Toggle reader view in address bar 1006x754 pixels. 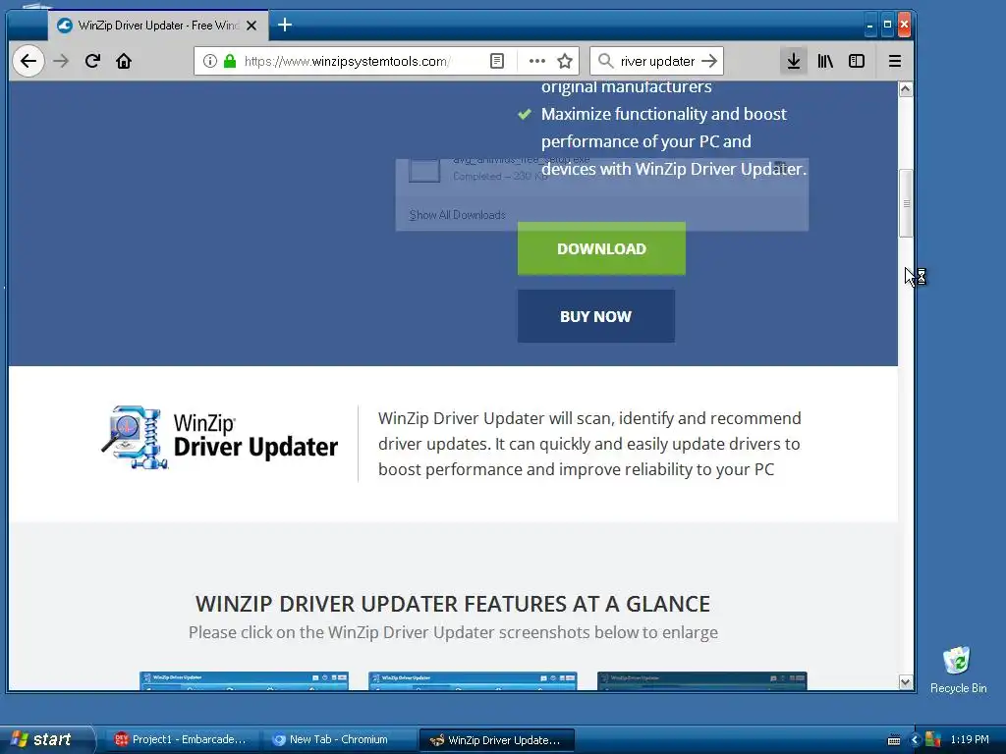click(496, 61)
